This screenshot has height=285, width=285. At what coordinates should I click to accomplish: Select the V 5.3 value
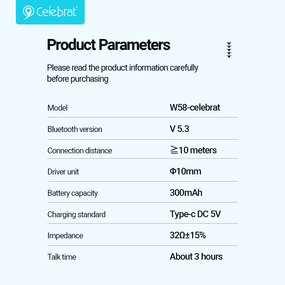coord(179,129)
